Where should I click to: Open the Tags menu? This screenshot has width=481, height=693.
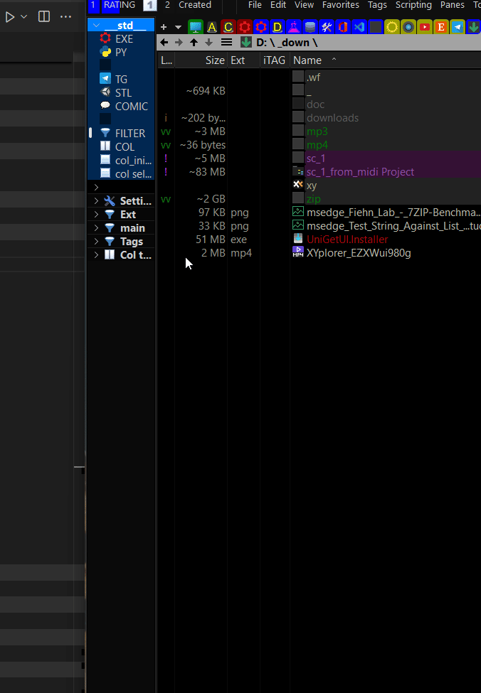click(377, 5)
